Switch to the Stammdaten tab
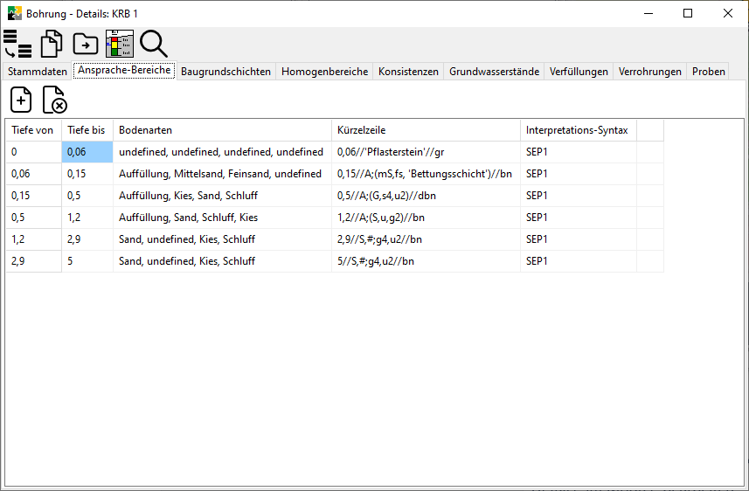Screen dimensions: 749x491 click(x=37, y=72)
